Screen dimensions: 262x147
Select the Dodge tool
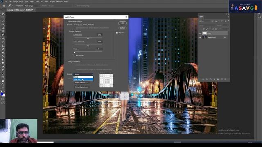coord(3,63)
